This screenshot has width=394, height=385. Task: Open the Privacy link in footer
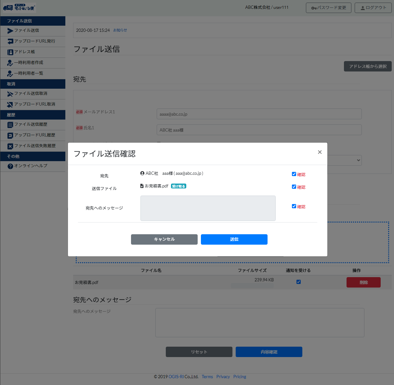[x=223, y=377]
